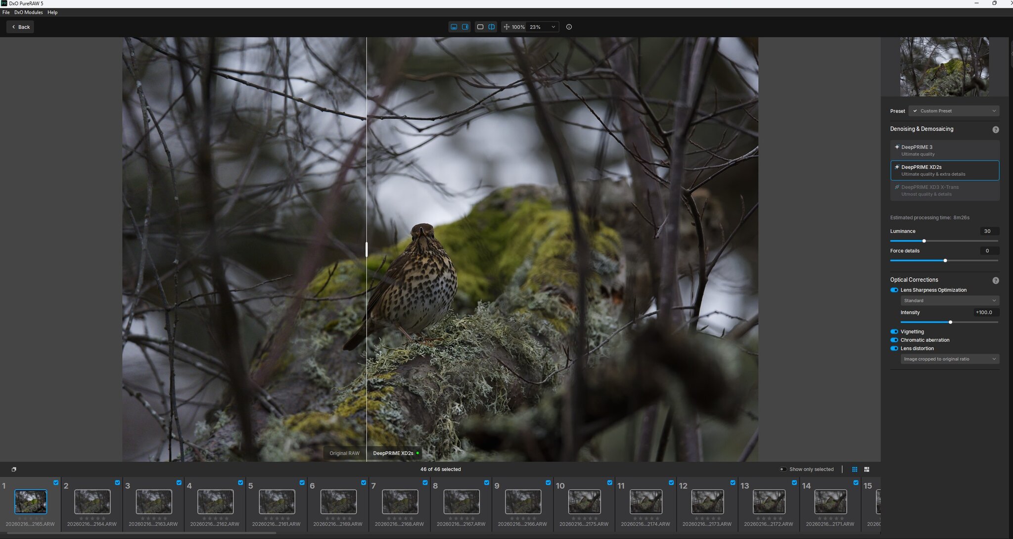Open Optical Corrections help icon
Viewport: 1013px width, 539px height.
pos(996,281)
